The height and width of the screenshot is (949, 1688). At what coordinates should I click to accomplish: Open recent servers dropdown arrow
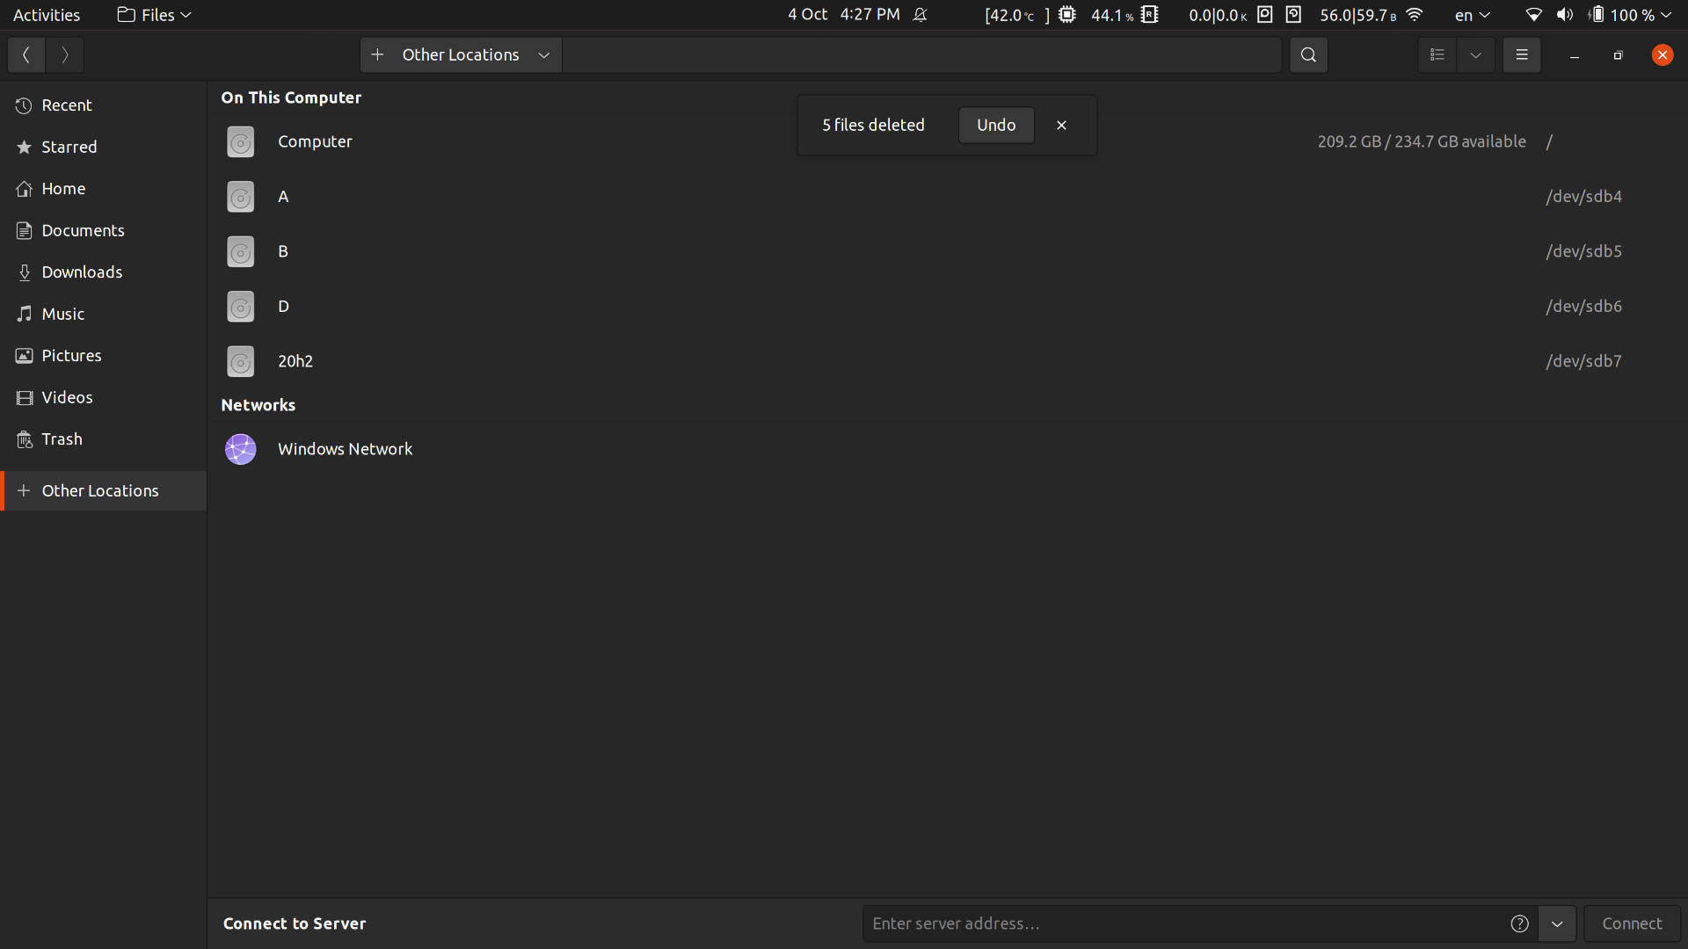click(x=1557, y=924)
